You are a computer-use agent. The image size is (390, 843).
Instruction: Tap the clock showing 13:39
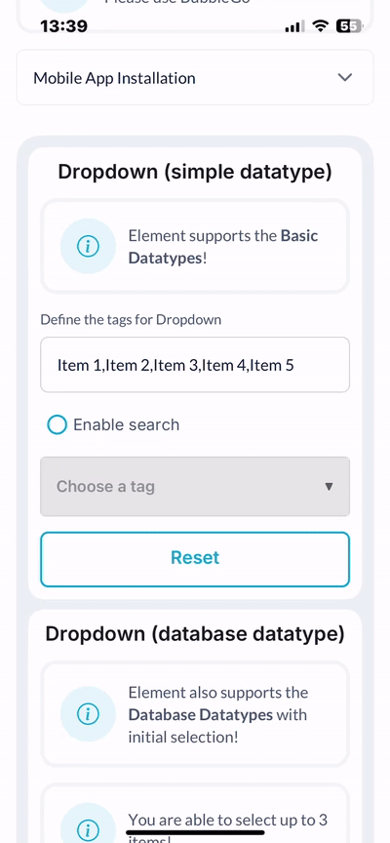(63, 25)
